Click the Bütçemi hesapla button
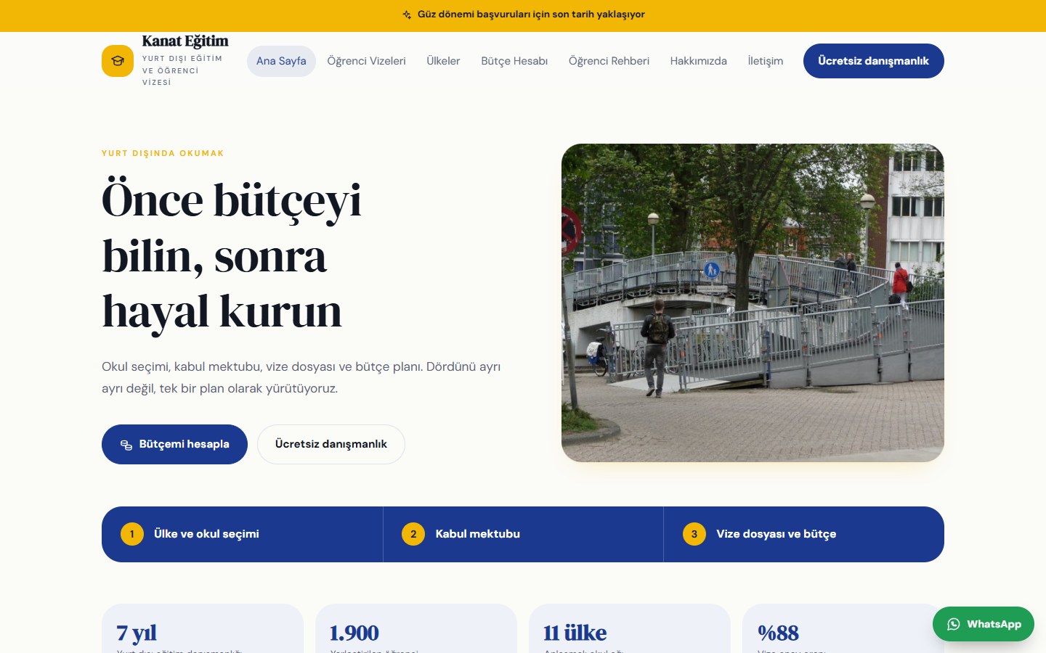Viewport: 1046px width, 653px height. point(174,444)
